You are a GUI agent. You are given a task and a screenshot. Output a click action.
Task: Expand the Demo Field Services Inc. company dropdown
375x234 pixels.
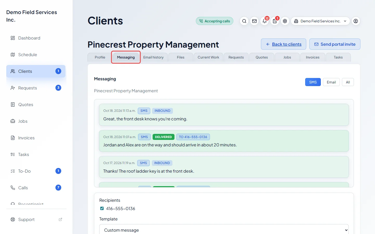click(320, 21)
